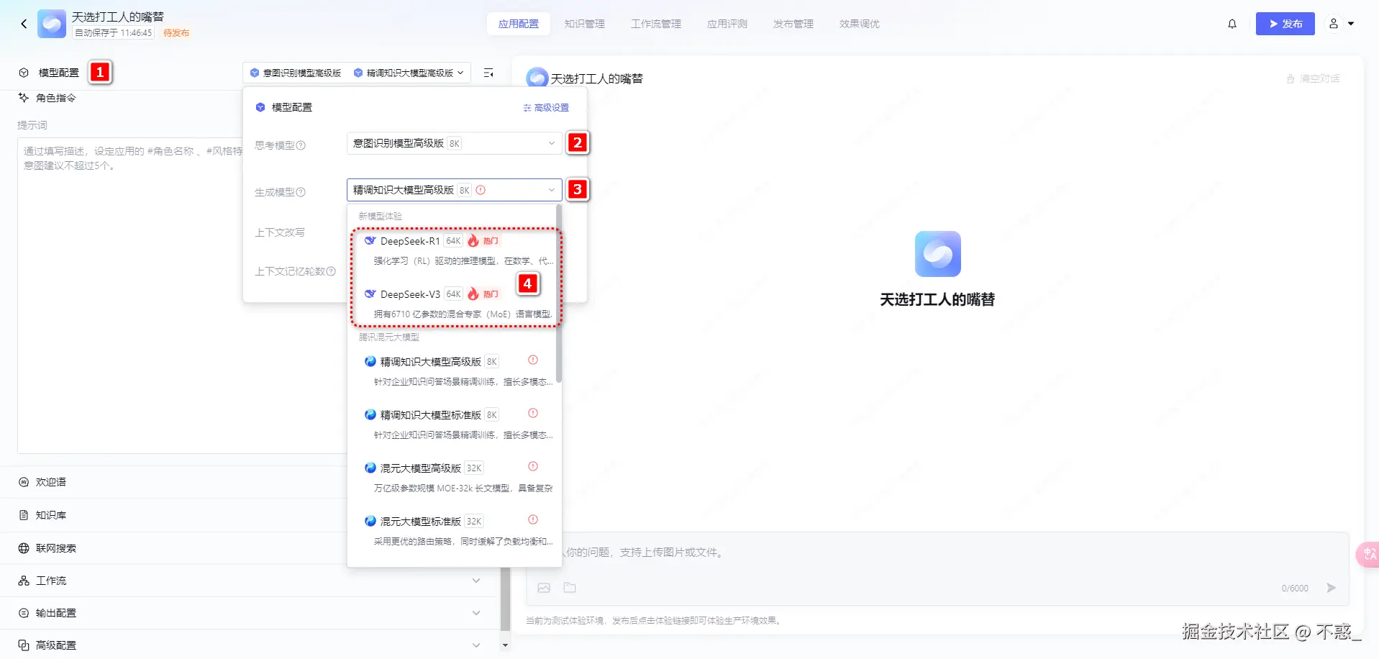Click the cube icon in the 模型配置 popup title

(x=260, y=107)
